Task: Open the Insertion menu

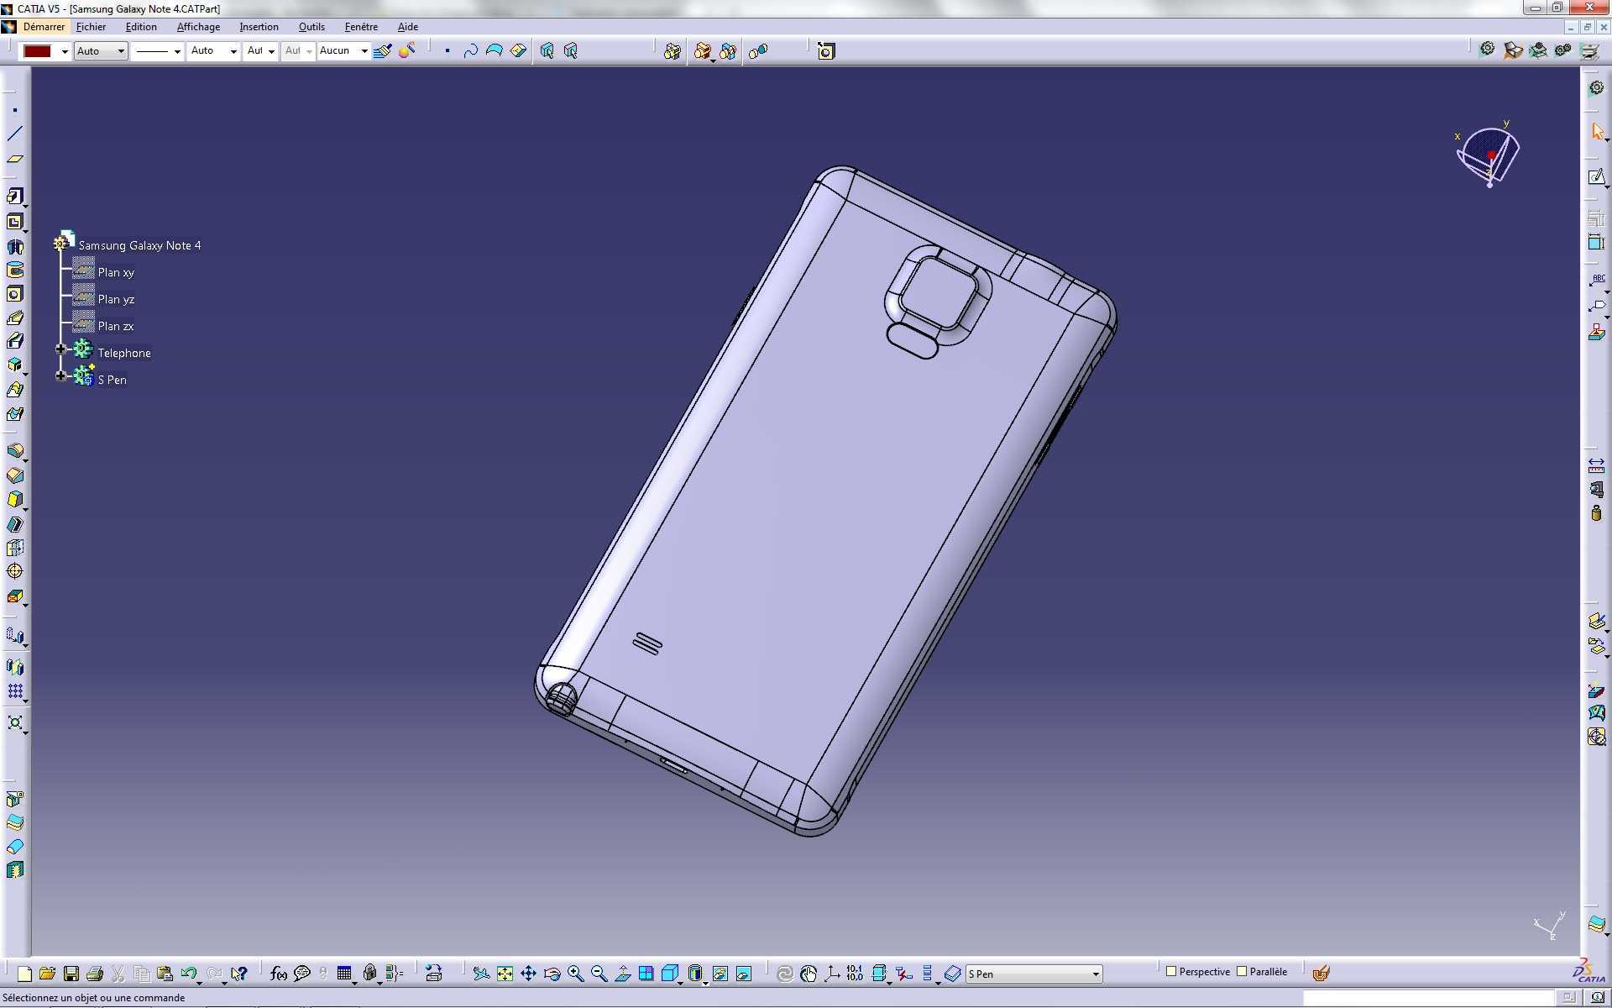Action: click(259, 27)
